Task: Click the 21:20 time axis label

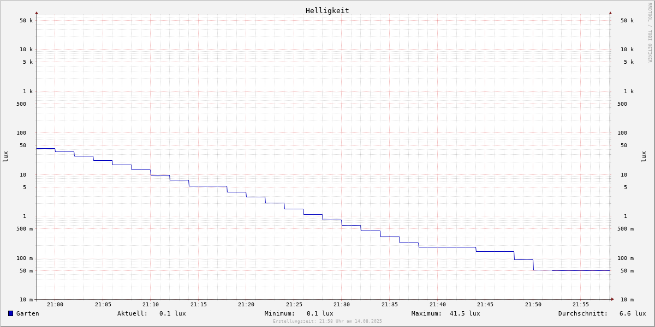Action: 246,305
